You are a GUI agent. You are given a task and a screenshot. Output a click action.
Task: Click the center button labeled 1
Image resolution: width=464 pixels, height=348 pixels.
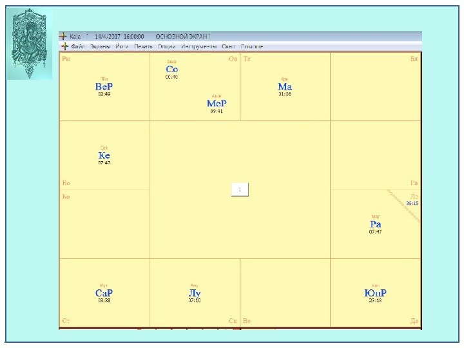[240, 189]
